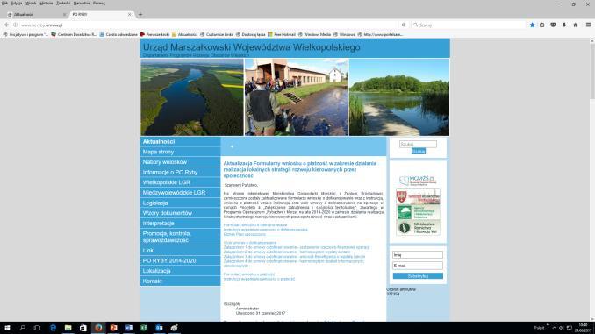Open the Microsoft Store taskbar icon
The height and width of the screenshot is (334, 595).
(x=83, y=328)
